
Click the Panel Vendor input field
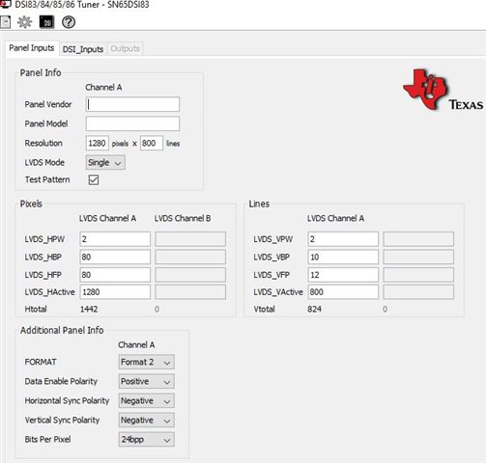point(132,104)
